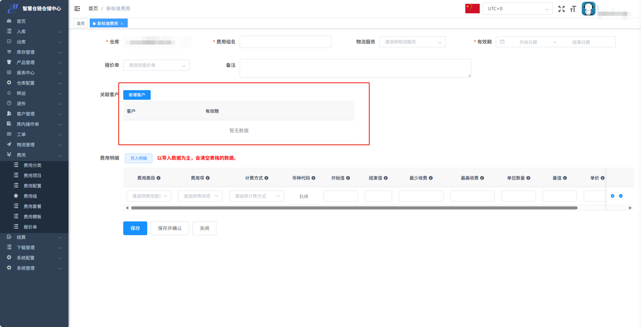Click the horizontal scrollbar thumb of fee table
This screenshot has width=641, height=327.
click(x=354, y=208)
